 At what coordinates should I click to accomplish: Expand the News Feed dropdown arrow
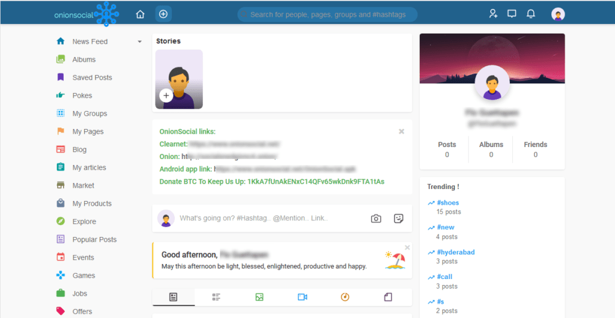[139, 41]
